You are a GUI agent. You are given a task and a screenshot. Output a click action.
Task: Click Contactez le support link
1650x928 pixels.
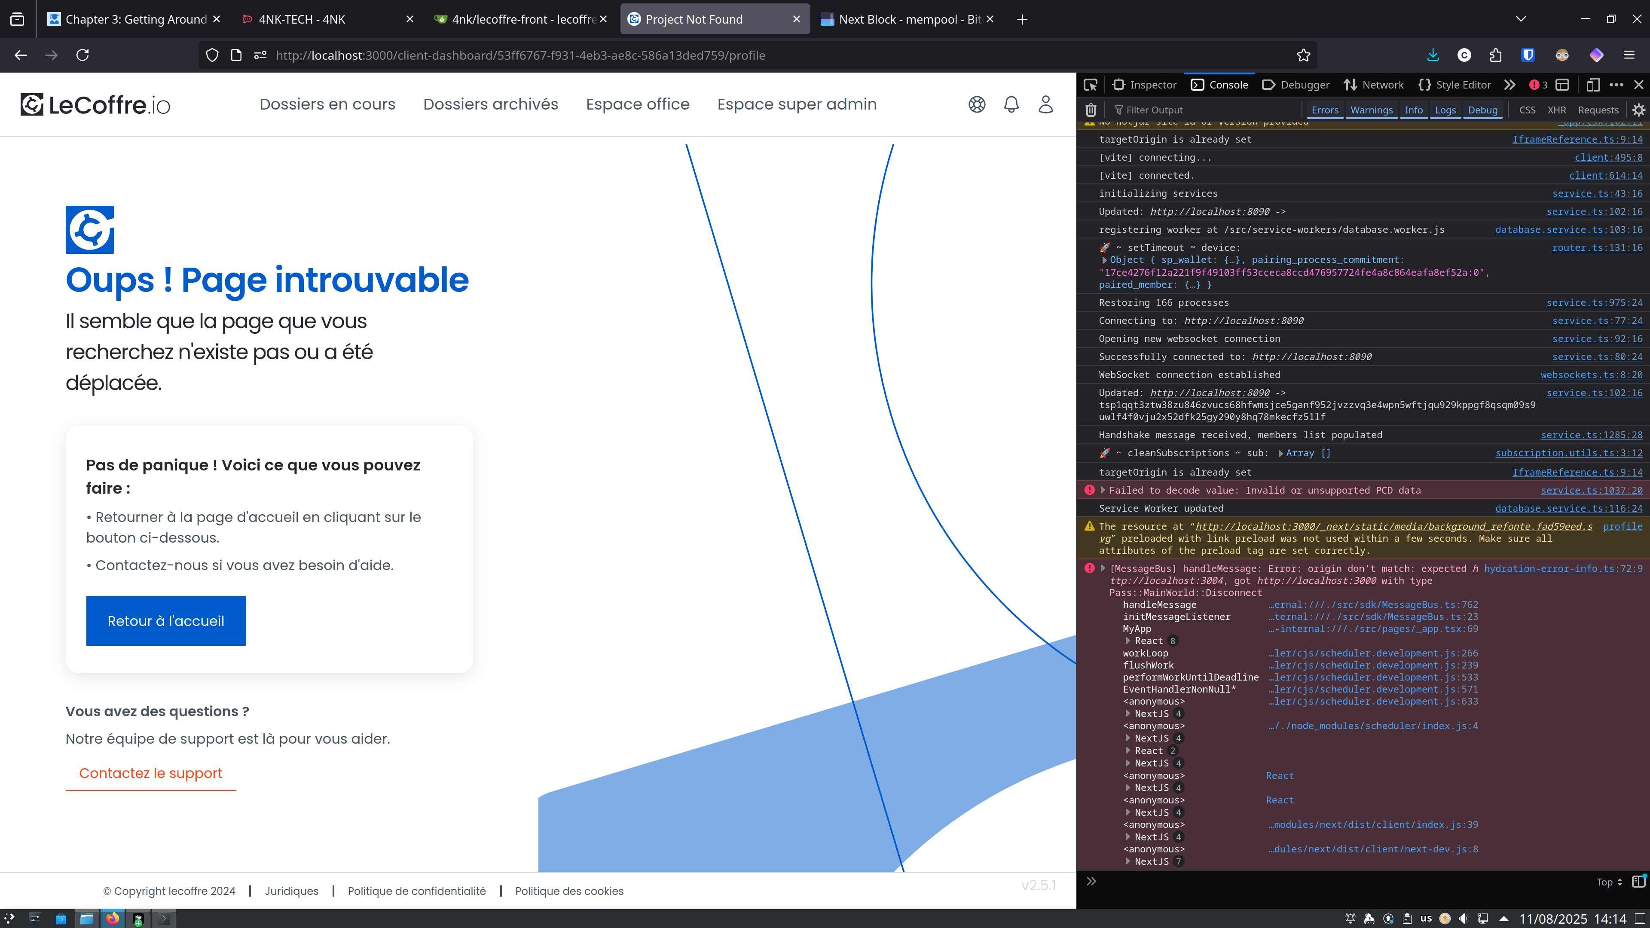(150, 774)
